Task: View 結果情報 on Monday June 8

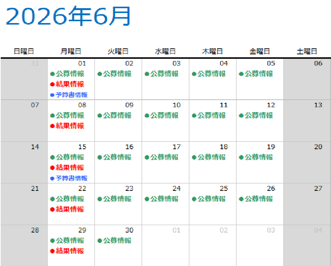Action: click(70, 126)
